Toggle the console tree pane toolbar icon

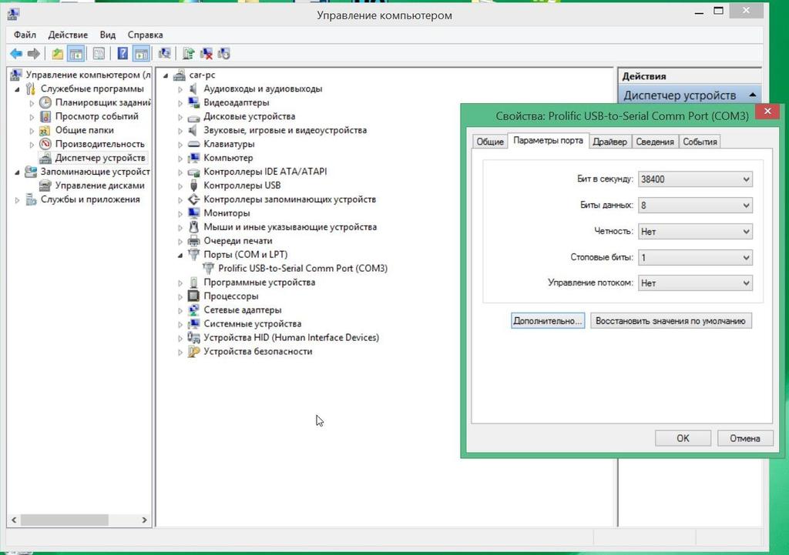coord(76,54)
